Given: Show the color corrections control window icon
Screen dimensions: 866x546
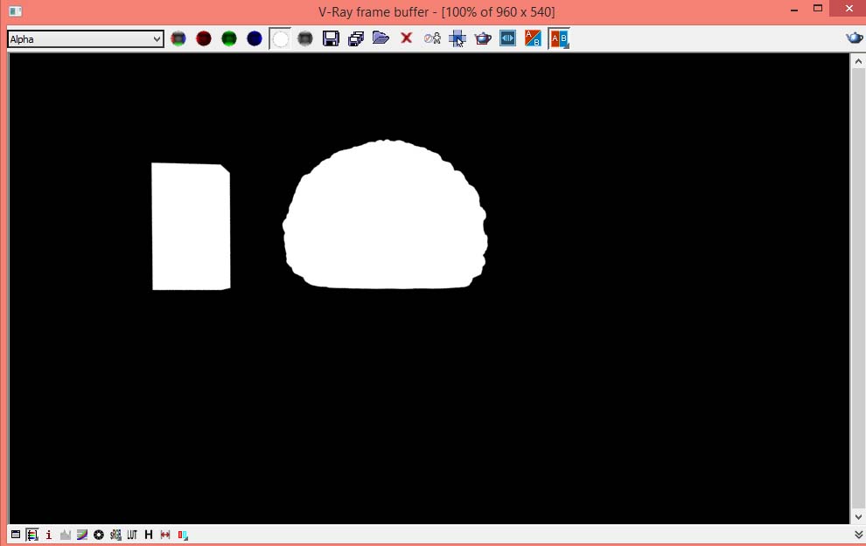Looking at the screenshot, I should 16,535.
